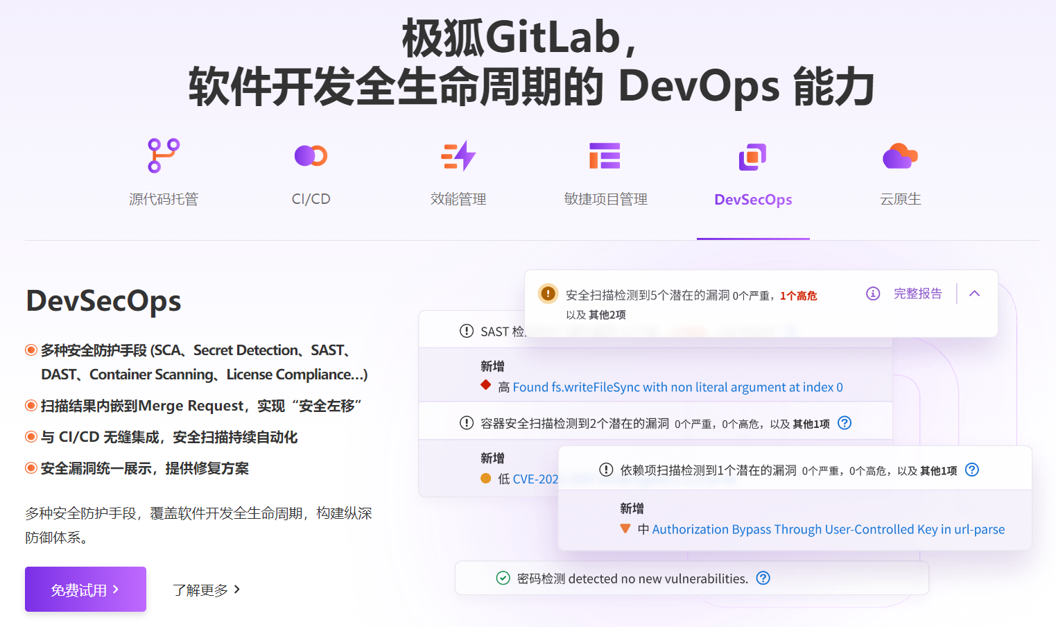Open the 完整报告 link
The width and height of the screenshot is (1056, 627).
tap(918, 293)
